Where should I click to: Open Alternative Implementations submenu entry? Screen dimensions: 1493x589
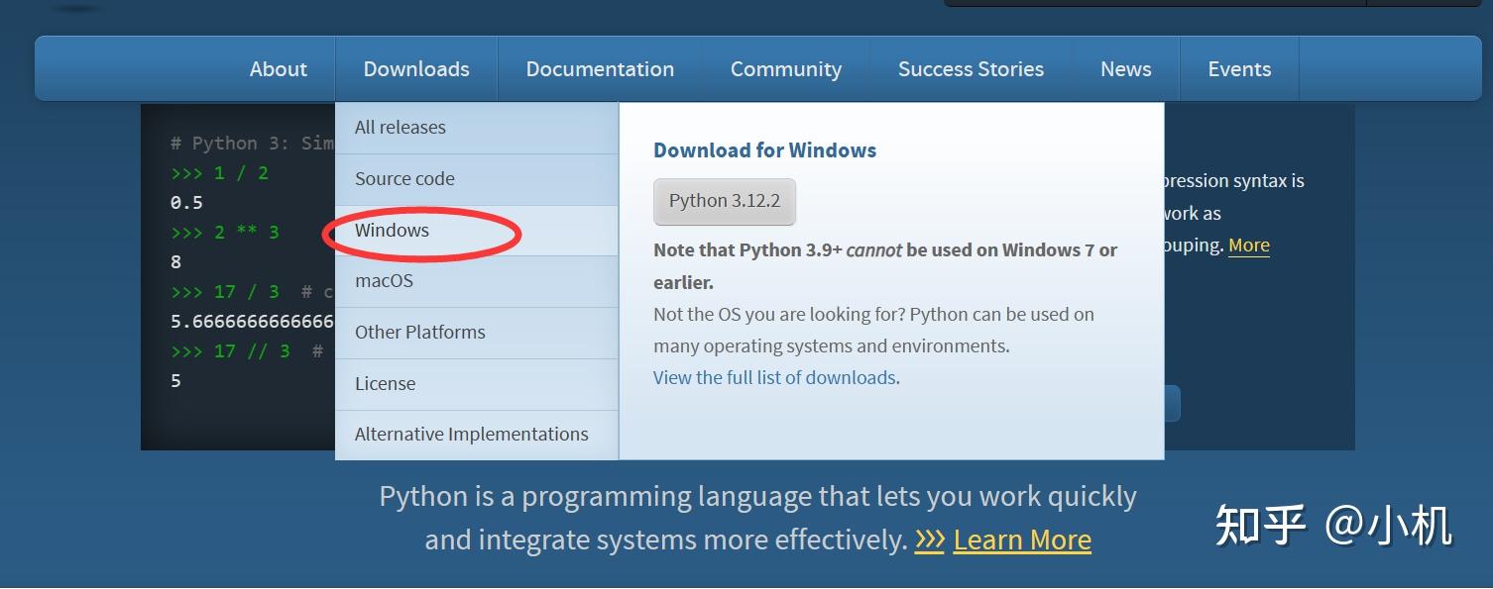pos(477,435)
